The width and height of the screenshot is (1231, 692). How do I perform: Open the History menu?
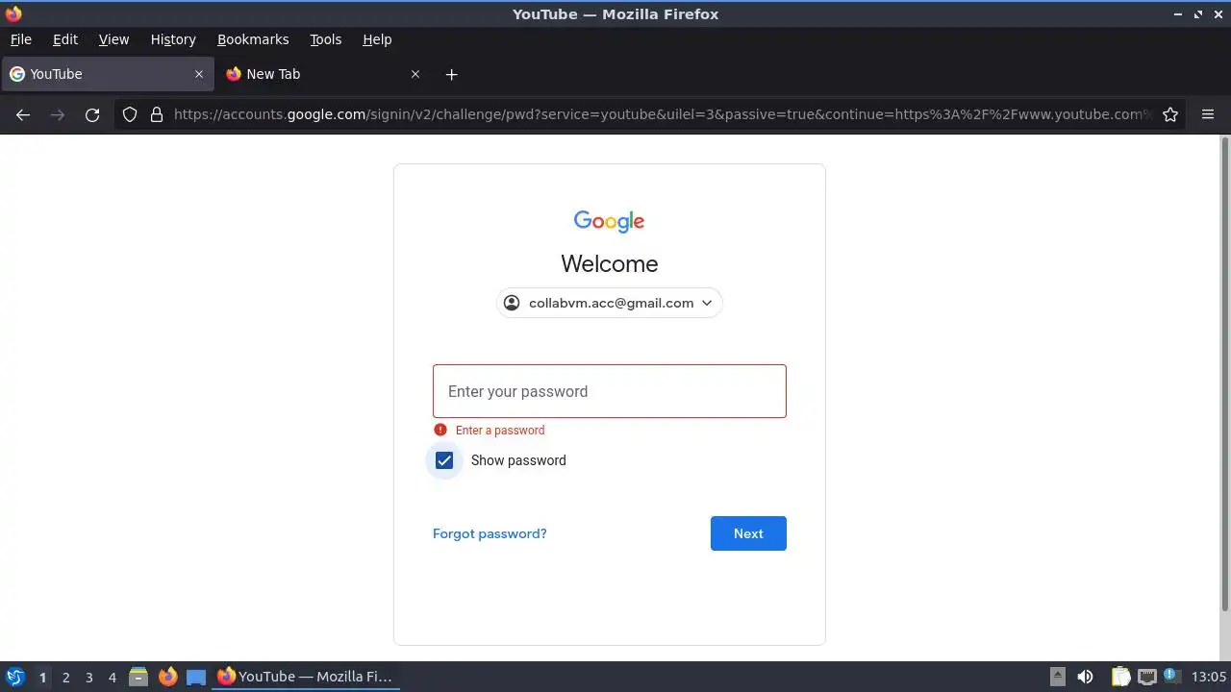pyautogui.click(x=173, y=39)
